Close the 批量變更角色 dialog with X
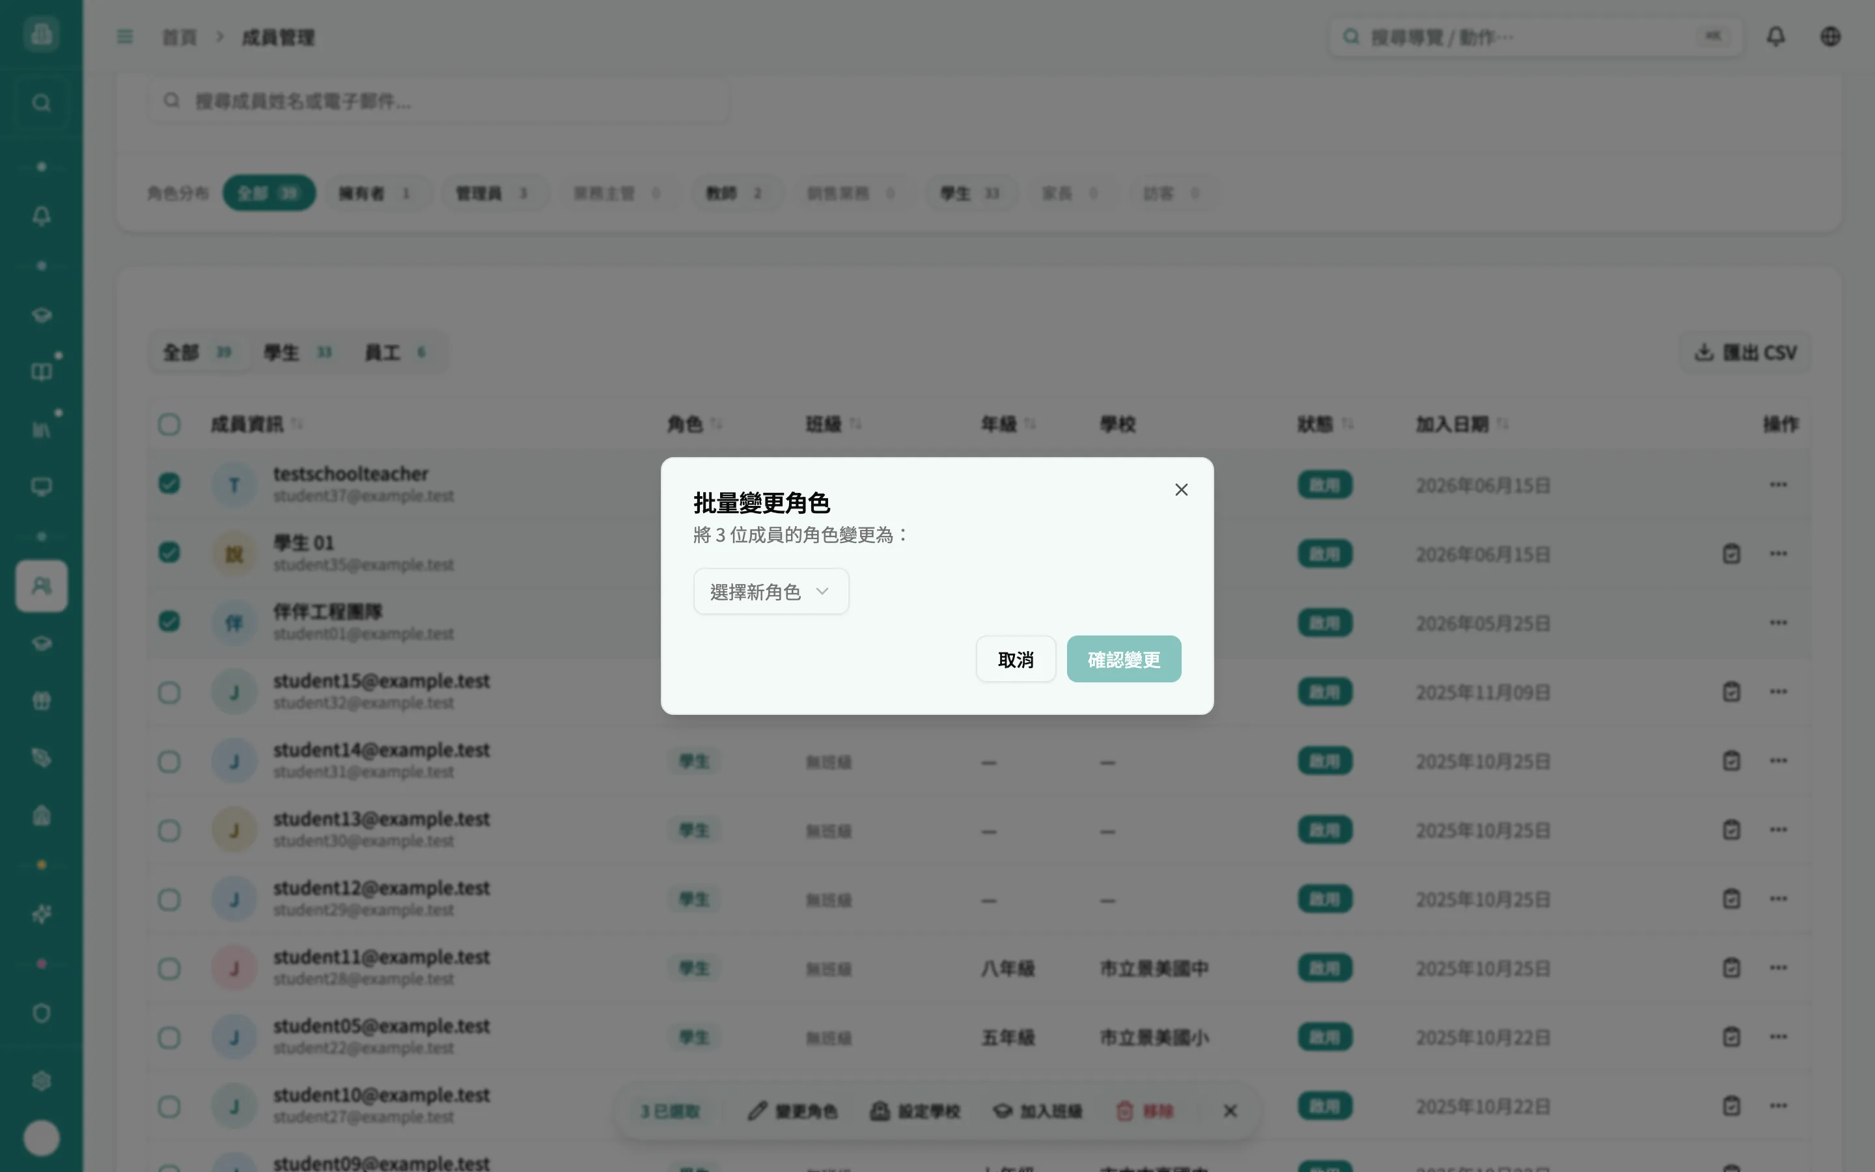This screenshot has height=1172, width=1875. tap(1181, 490)
